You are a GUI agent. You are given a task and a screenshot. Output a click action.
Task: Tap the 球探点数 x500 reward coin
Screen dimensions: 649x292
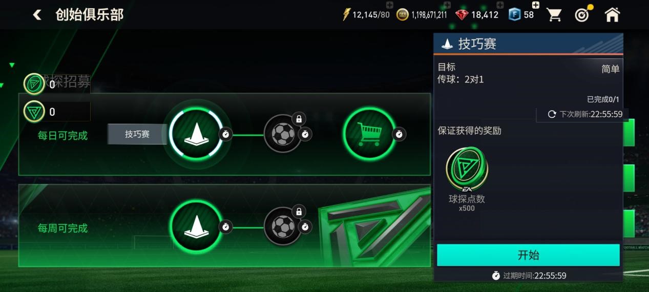[467, 179]
